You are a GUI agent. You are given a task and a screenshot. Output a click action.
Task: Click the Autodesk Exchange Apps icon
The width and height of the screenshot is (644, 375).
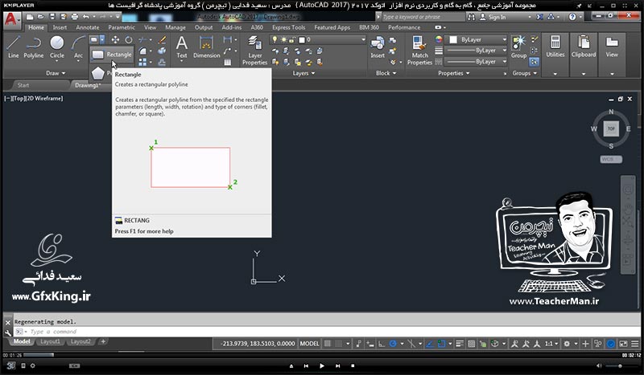539,17
